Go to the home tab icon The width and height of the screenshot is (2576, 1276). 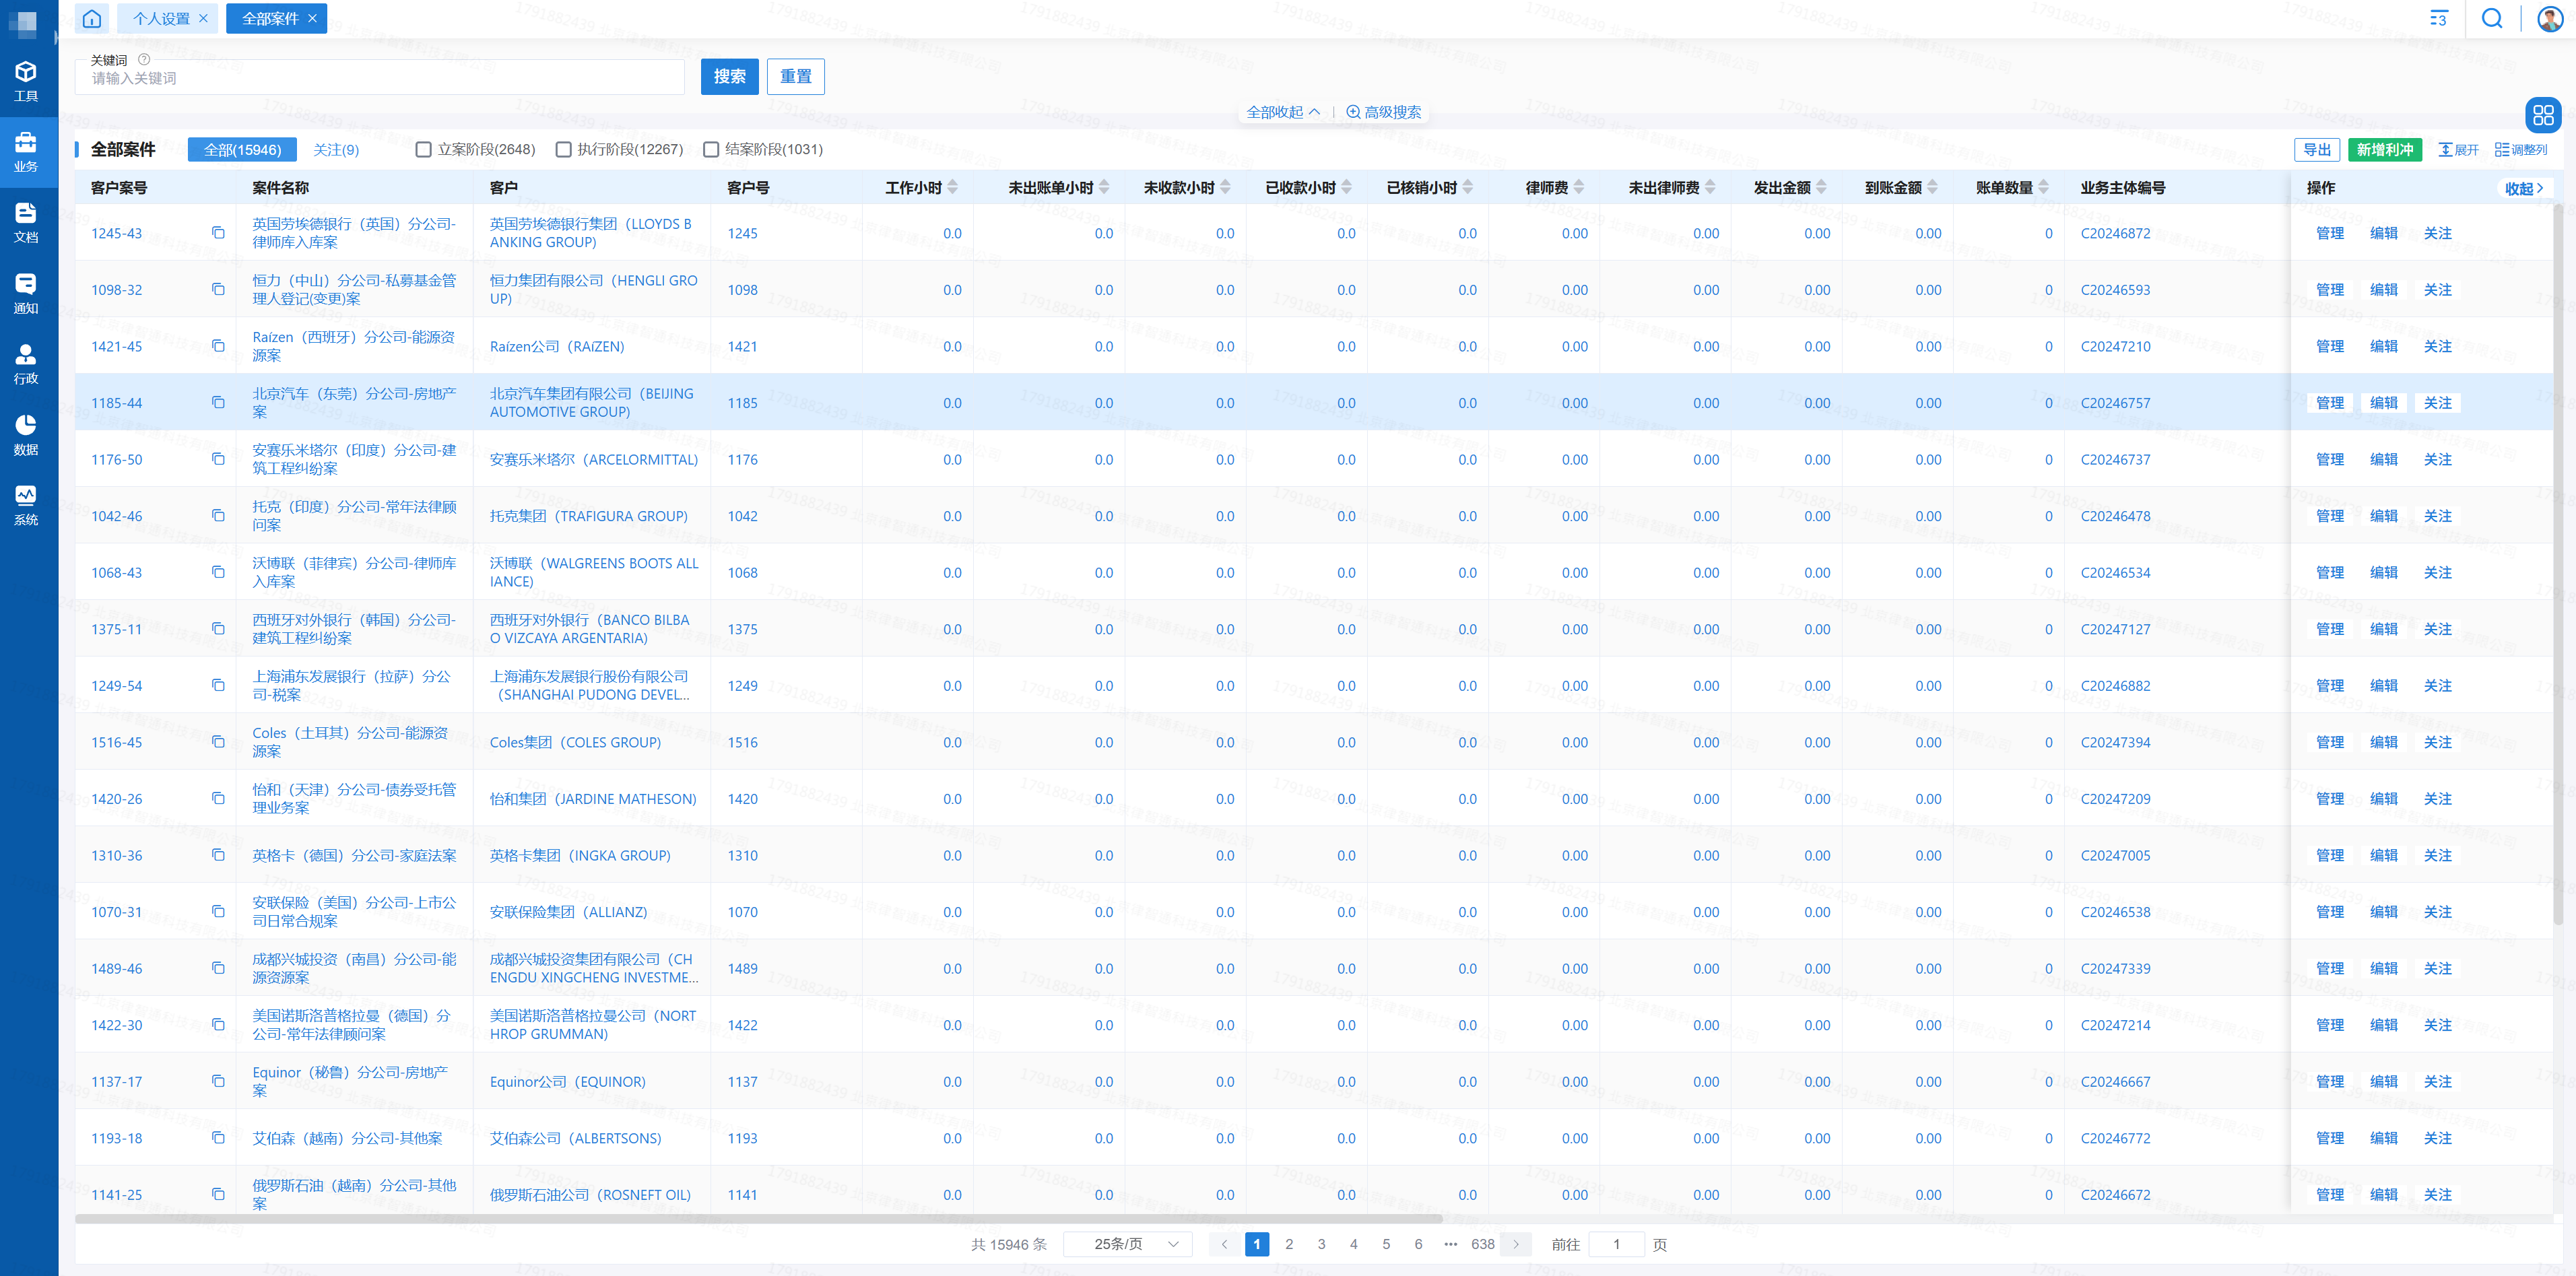tap(92, 18)
